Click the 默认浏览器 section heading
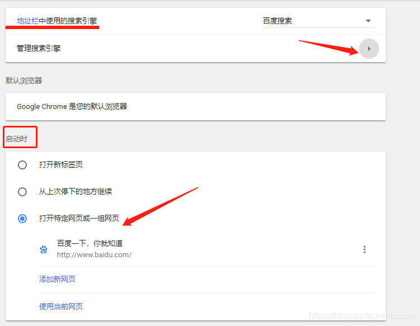420x326 pixels. pyautogui.click(x=24, y=81)
